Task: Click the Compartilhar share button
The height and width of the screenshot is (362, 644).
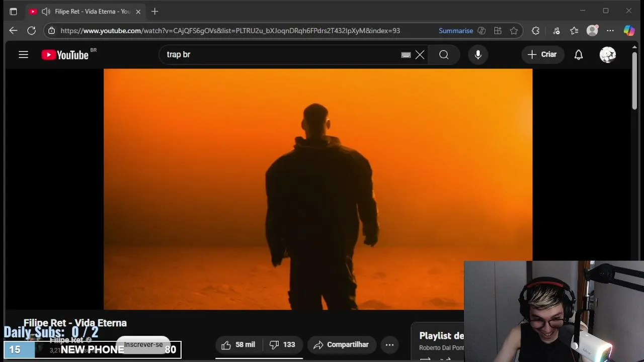Action: point(341,344)
